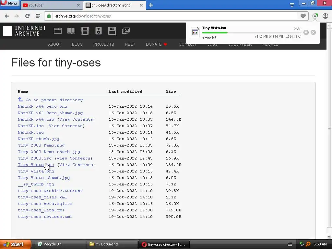
Task: Open the Speed Dial grid
Action: pos(38,16)
